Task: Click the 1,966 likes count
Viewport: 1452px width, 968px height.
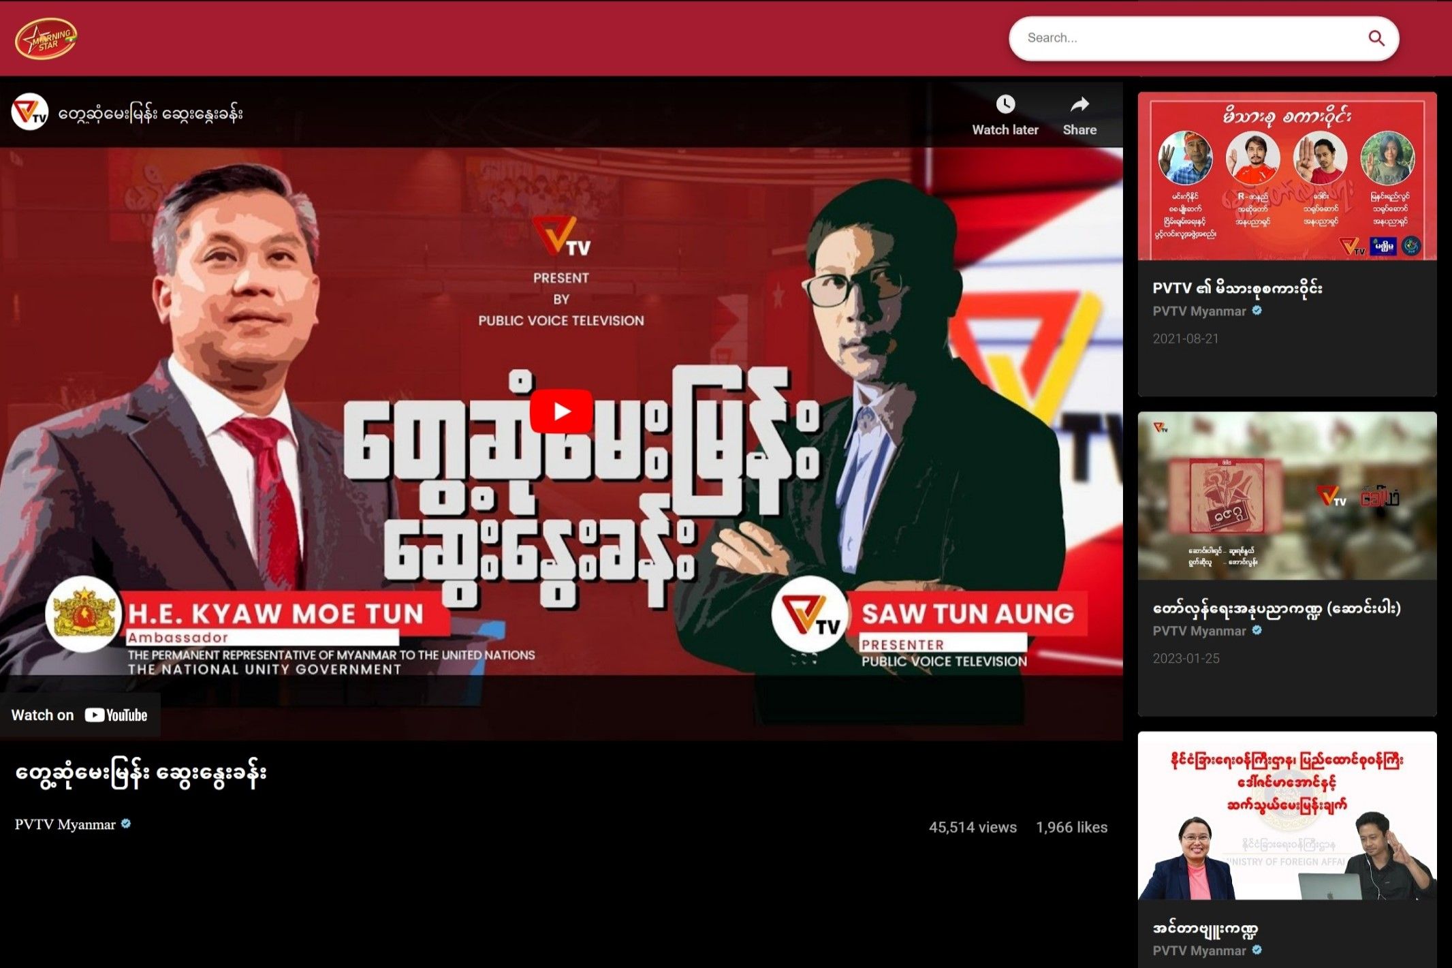Action: 1071,827
